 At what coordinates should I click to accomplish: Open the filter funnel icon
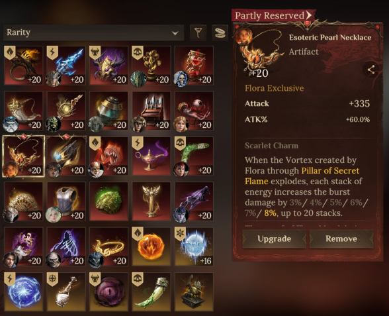[x=198, y=32]
